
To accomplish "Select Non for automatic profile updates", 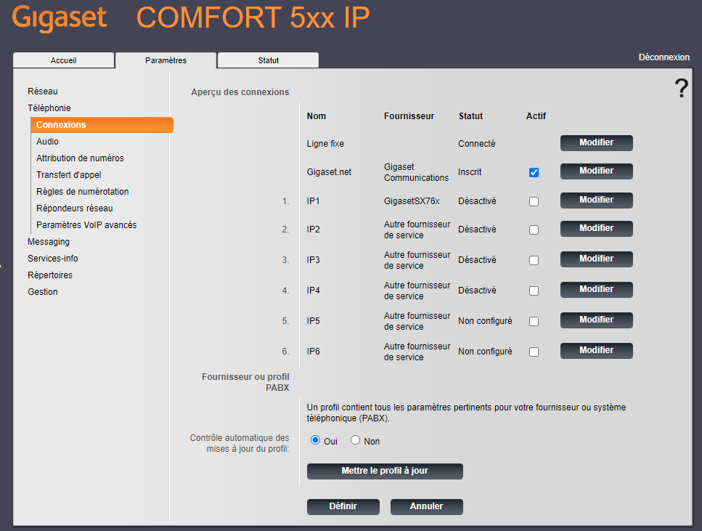I will [355, 440].
